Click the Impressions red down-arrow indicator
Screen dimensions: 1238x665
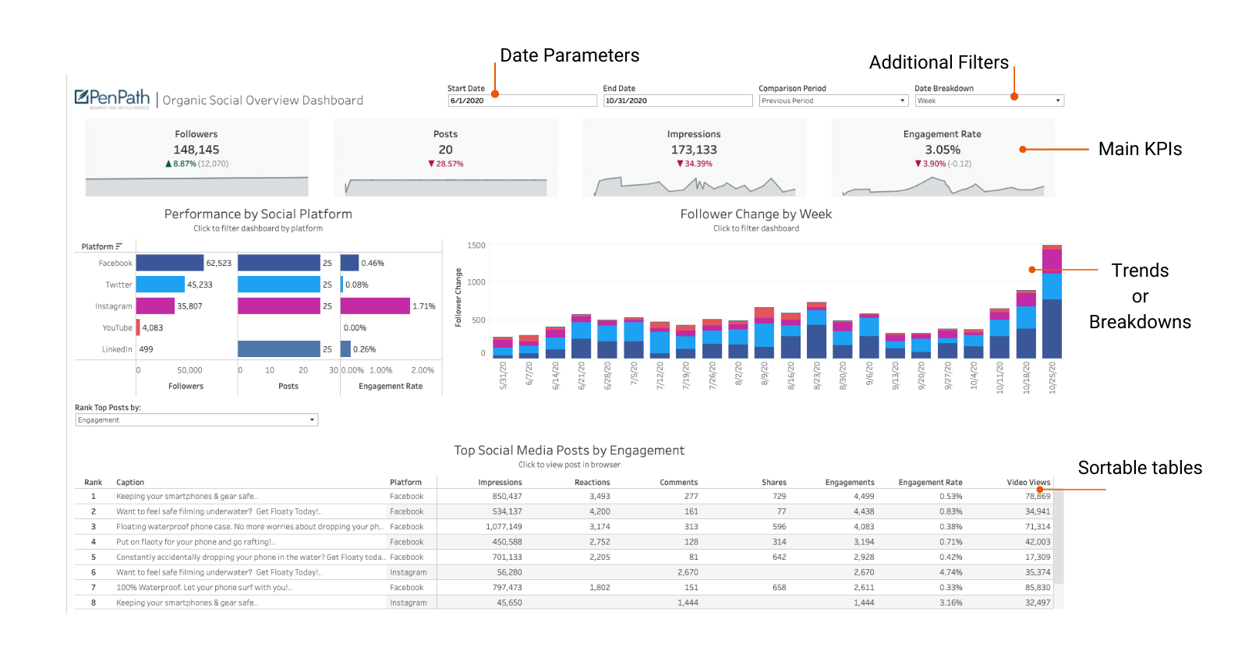tap(680, 164)
